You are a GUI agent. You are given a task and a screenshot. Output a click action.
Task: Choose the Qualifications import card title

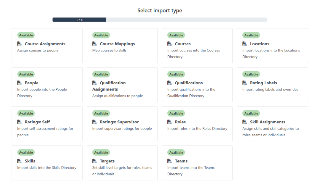(x=189, y=83)
